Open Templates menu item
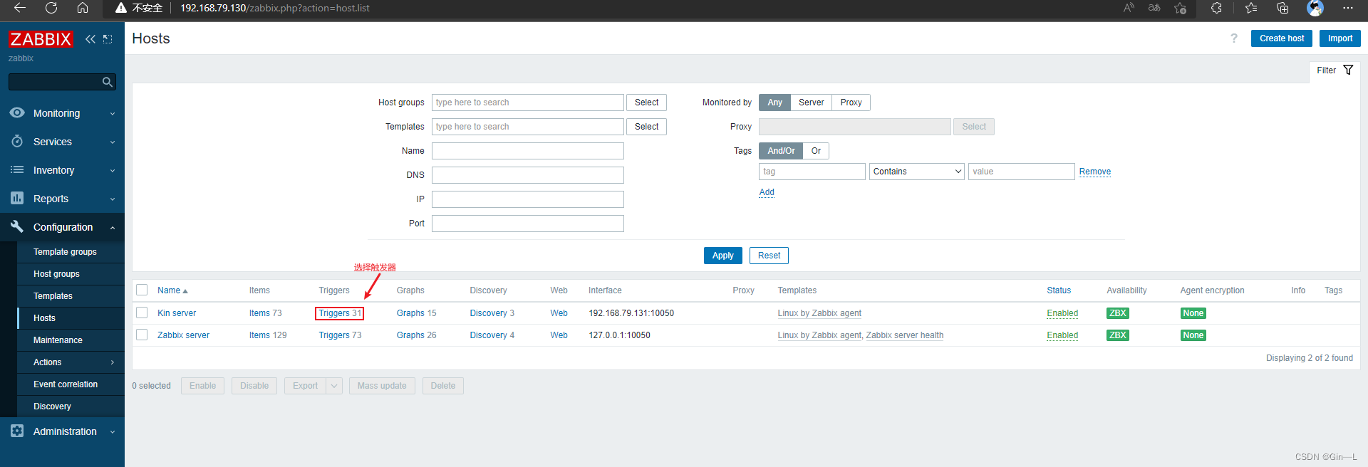The height and width of the screenshot is (467, 1368). click(71, 296)
